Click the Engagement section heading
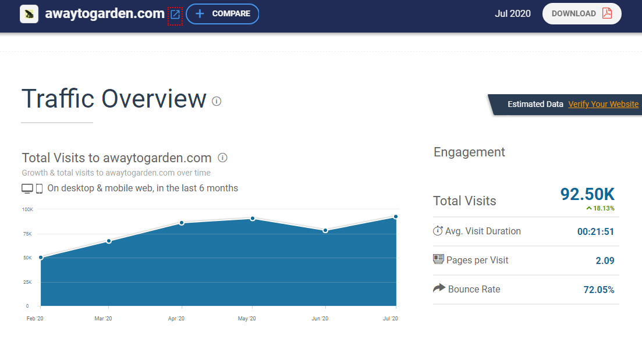The image size is (642, 339). (x=469, y=152)
